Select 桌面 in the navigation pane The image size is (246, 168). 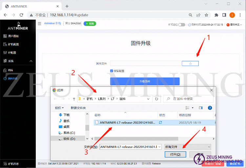click(64, 127)
